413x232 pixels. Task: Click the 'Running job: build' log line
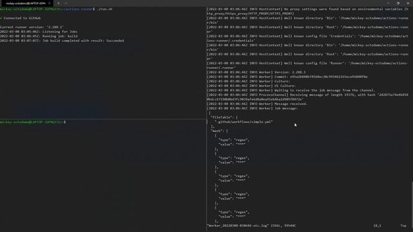(39, 36)
